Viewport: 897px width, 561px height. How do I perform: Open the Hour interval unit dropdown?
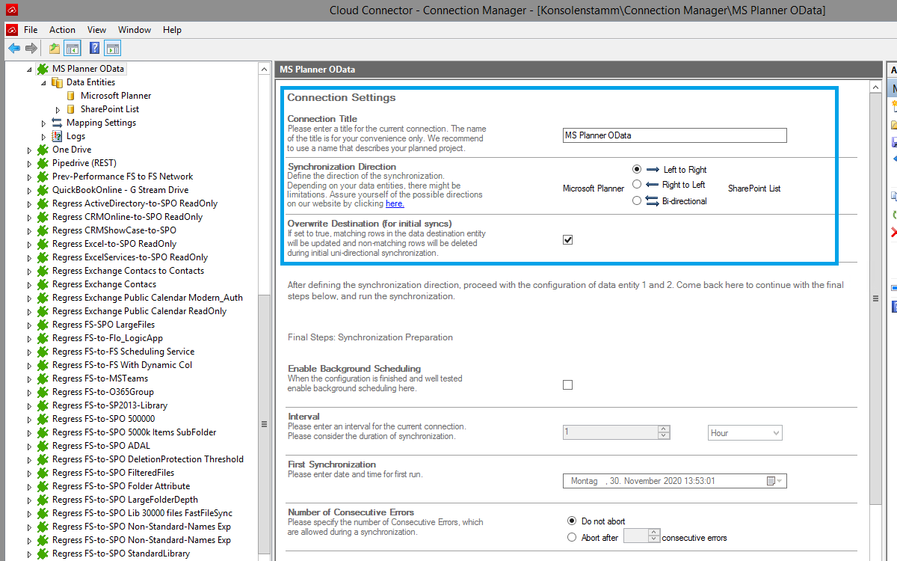tap(745, 432)
